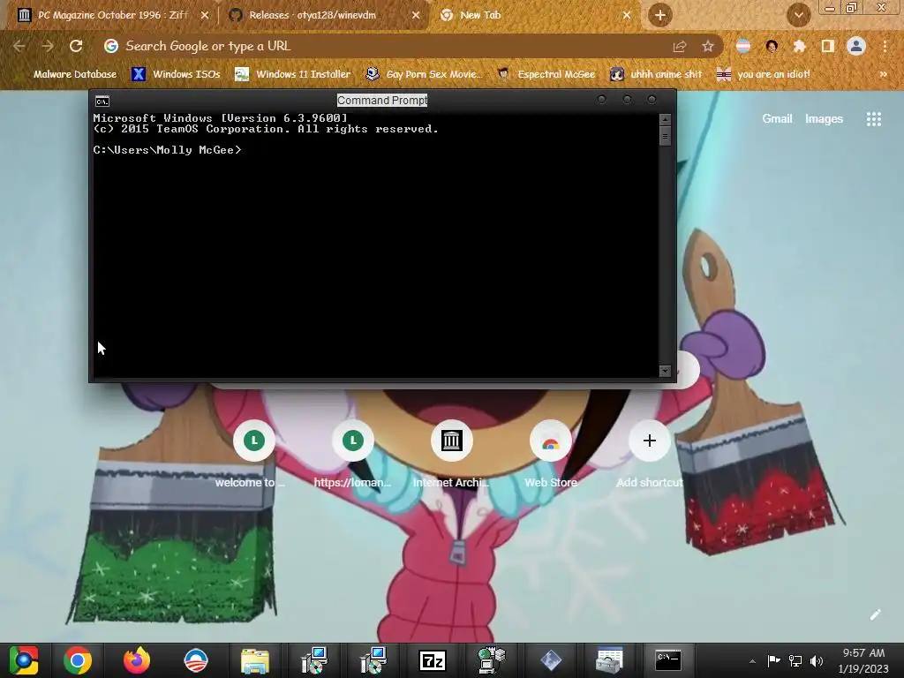Open the tab search dropdown arrow
This screenshot has width=904, height=678.
tap(798, 16)
